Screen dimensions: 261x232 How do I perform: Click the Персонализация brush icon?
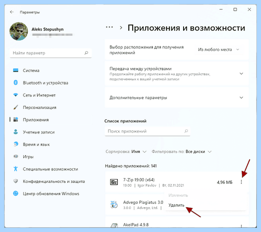pyautogui.click(x=16, y=107)
